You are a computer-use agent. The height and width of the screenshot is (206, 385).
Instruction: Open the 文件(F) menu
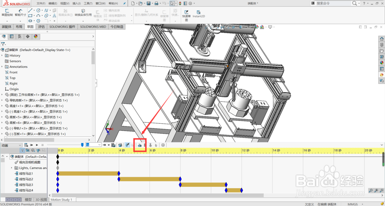tap(41, 3)
